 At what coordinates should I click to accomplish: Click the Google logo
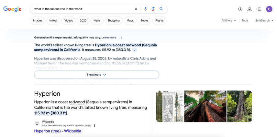point(12,9)
